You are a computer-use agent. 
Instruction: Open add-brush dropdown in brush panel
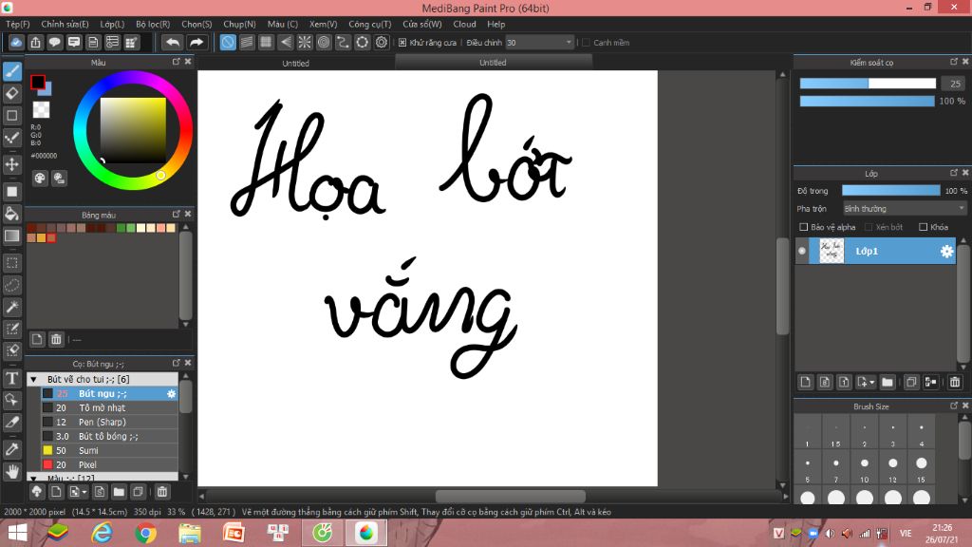84,492
